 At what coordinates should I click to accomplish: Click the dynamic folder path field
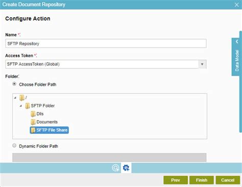point(109,157)
